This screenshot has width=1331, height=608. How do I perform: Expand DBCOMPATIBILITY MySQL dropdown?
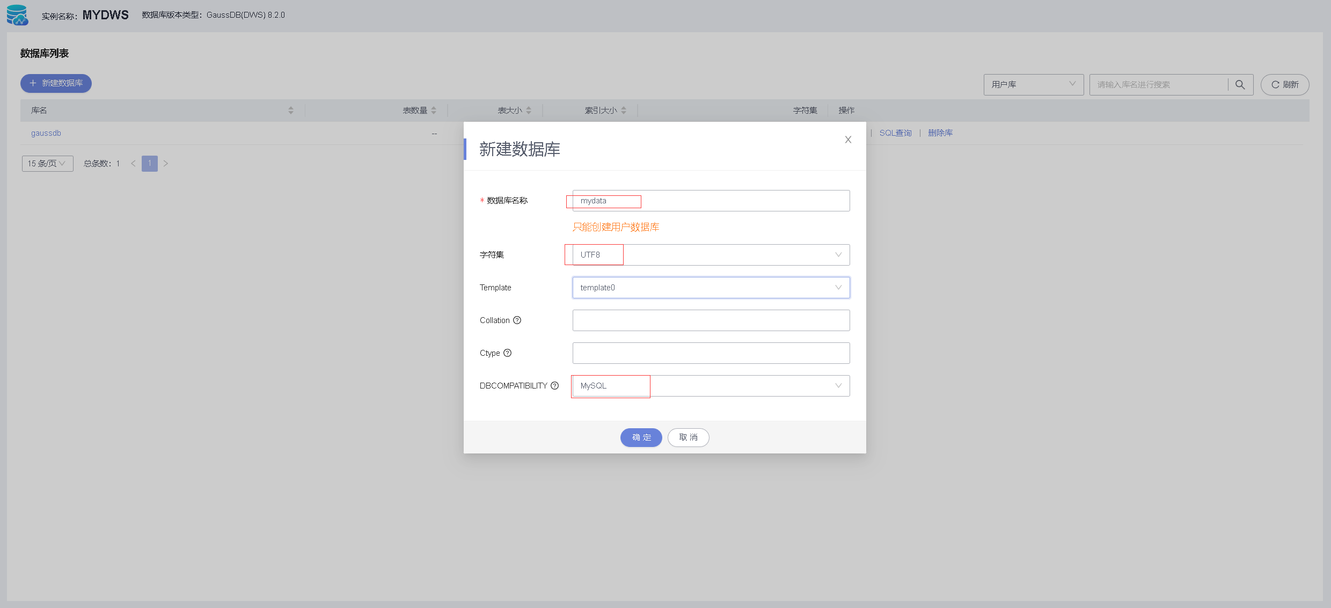pos(711,386)
